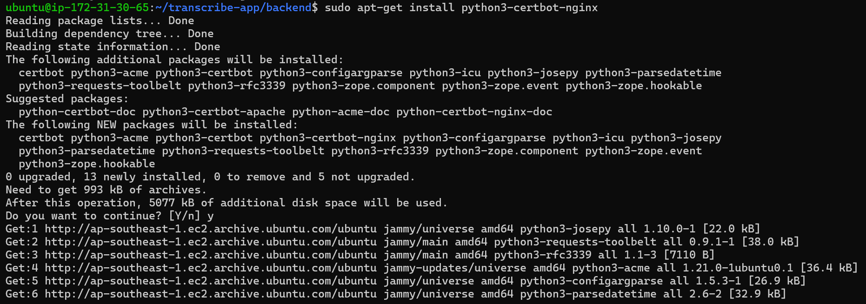
Task: Click the ~/transcribe-app/backend path in prompt
Action: coord(233,7)
